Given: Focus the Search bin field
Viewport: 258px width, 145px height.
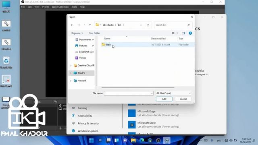Looking at the screenshot, I should (x=173, y=25).
